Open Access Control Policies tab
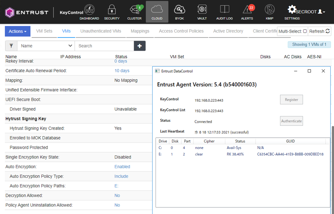 [x=181, y=31]
